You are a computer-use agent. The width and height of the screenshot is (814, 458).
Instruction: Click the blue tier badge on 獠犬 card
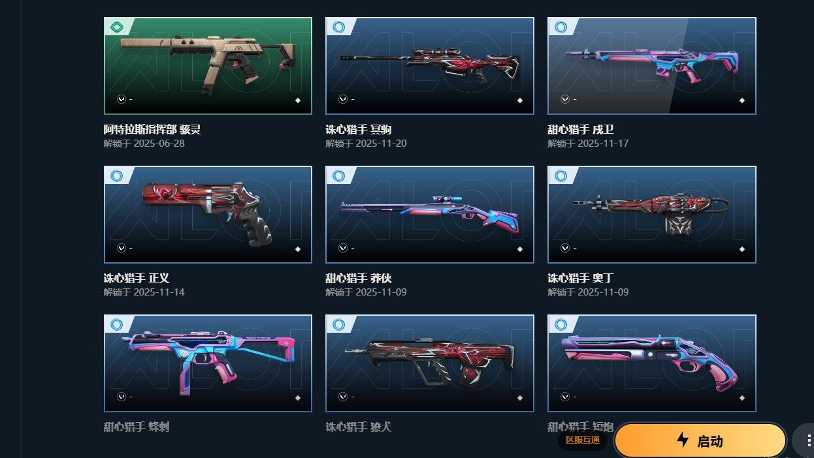339,324
